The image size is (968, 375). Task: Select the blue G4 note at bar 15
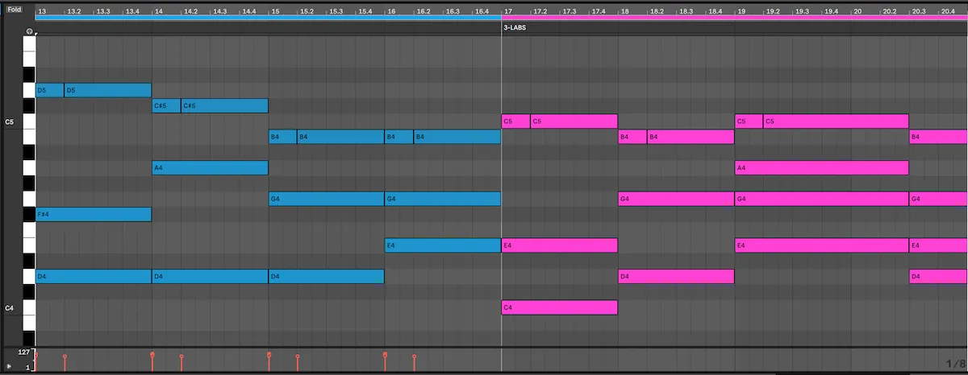pyautogui.click(x=327, y=199)
